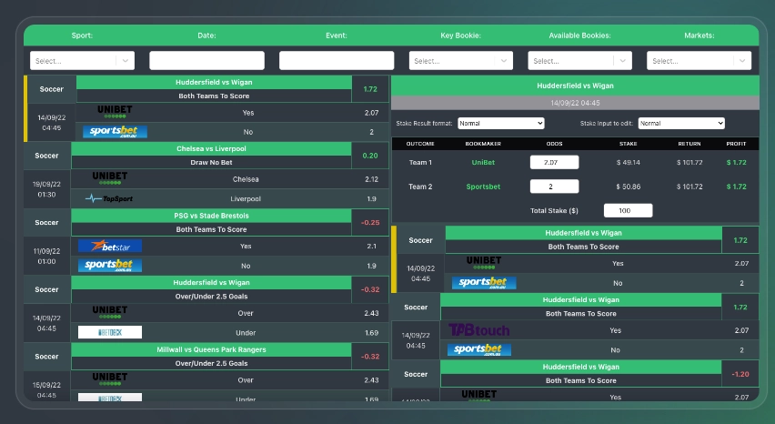Open the Markets filter dropdown

coord(698,61)
